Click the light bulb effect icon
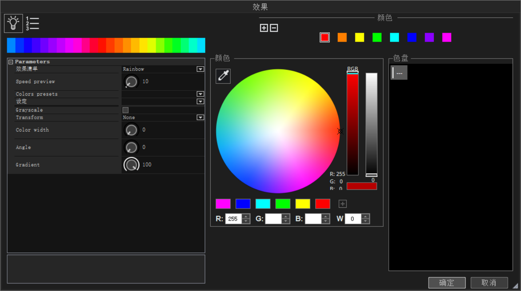The width and height of the screenshot is (521, 291). click(13, 23)
